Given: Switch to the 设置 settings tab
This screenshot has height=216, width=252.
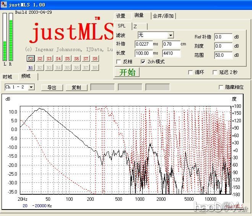Looking at the screenshot, I should [121, 16].
